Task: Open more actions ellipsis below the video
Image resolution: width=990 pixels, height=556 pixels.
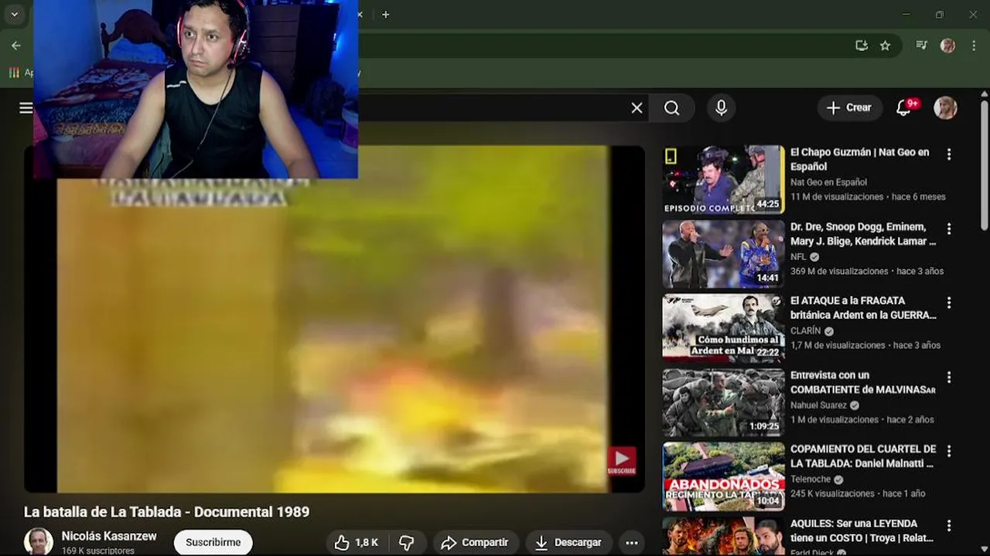Action: click(x=632, y=543)
